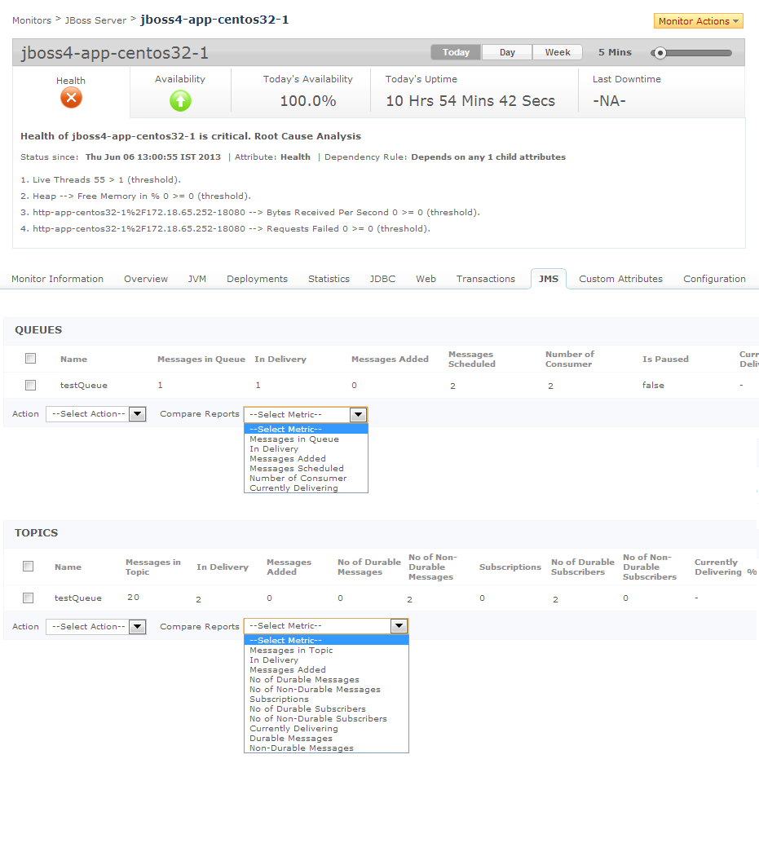Screen dimensions: 759x856
Task: Check the testQueue row in Queues table
Action: point(31,385)
